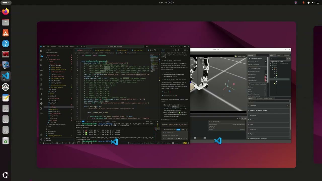The width and height of the screenshot is (322, 181).
Task: Open the Extensions view in VS Code
Action: 41,75
